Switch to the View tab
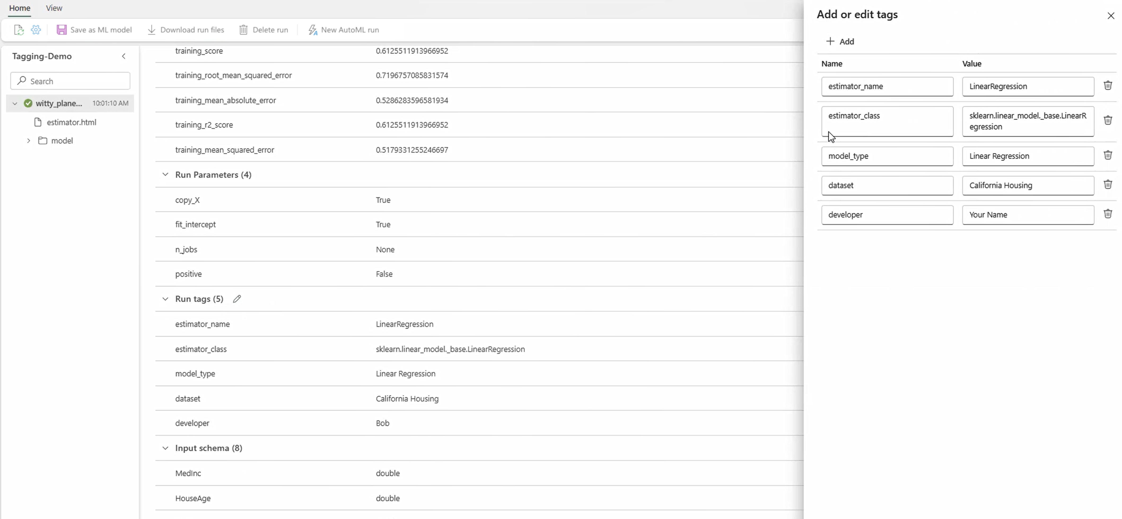This screenshot has width=1122, height=519. pyautogui.click(x=54, y=8)
